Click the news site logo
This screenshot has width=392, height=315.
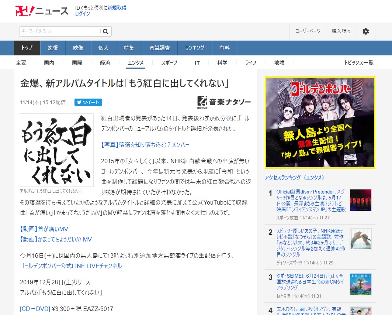tap(42, 11)
